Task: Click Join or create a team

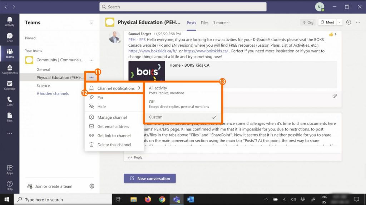Action: 50,186
